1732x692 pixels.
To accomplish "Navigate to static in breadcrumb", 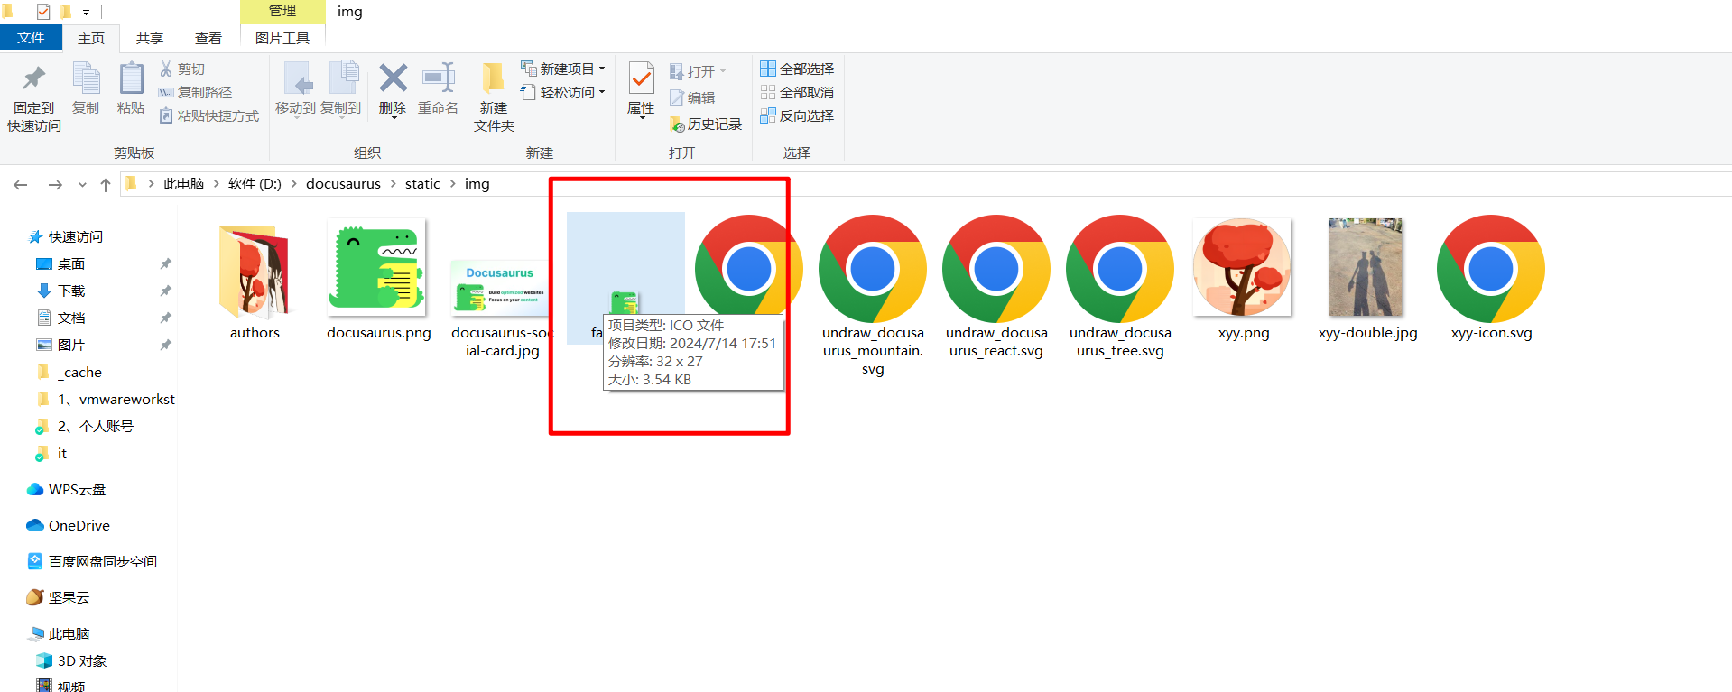I will [x=422, y=184].
